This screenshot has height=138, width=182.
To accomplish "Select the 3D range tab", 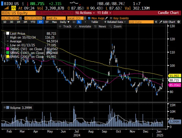I will 11,22.
